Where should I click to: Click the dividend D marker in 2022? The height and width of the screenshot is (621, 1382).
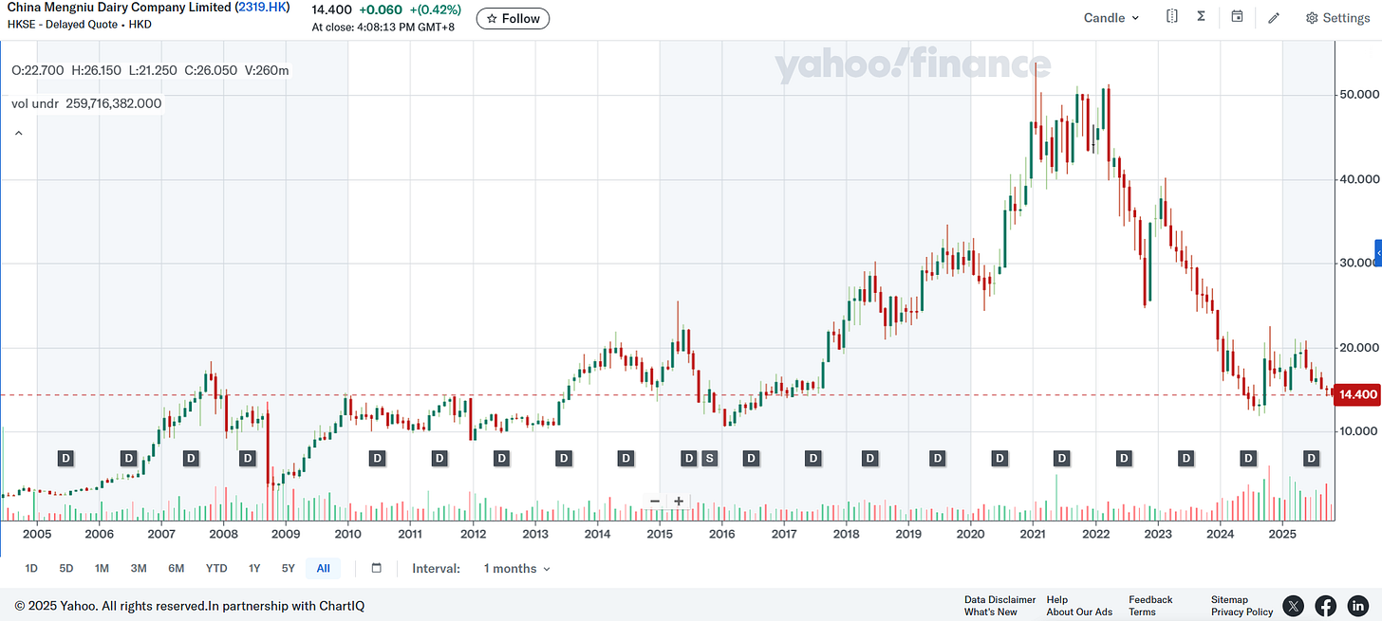(1124, 459)
